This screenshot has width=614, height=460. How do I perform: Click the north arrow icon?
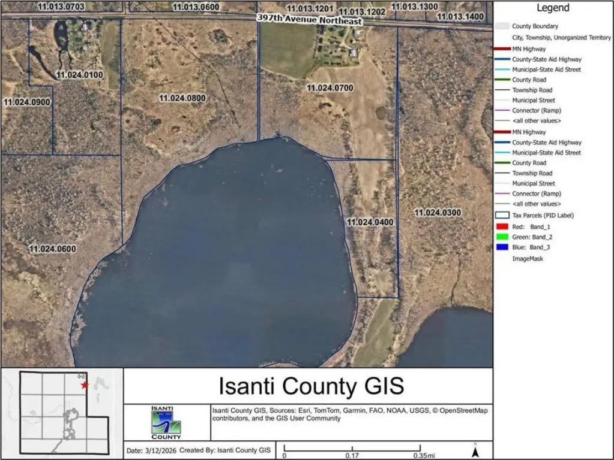pyautogui.click(x=475, y=451)
